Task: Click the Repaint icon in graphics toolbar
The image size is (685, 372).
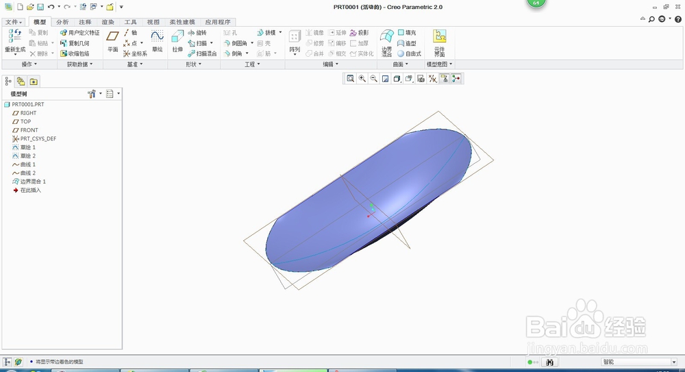Action: [385, 79]
